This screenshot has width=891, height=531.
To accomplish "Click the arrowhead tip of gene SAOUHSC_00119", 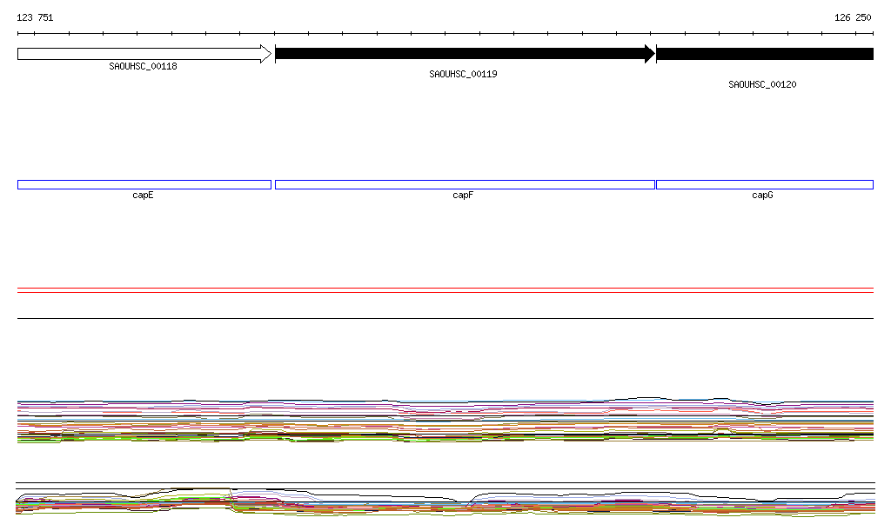I will (650, 54).
